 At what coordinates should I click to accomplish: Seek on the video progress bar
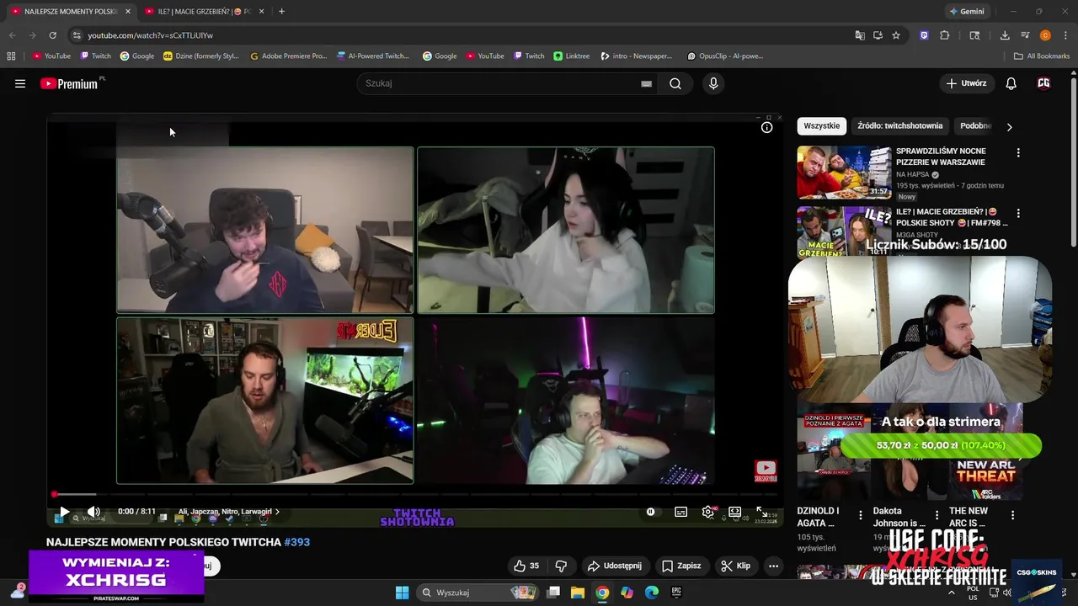pos(414,494)
